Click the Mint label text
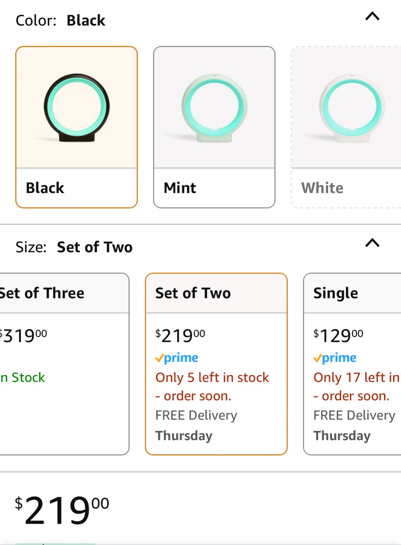The width and height of the screenshot is (401, 545). point(180,188)
